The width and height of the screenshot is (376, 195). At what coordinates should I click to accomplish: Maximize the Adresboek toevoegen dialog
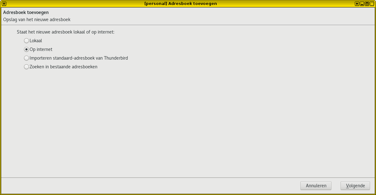[367, 4]
